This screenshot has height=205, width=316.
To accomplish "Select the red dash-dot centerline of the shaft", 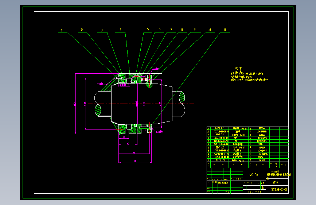I will [141, 104].
